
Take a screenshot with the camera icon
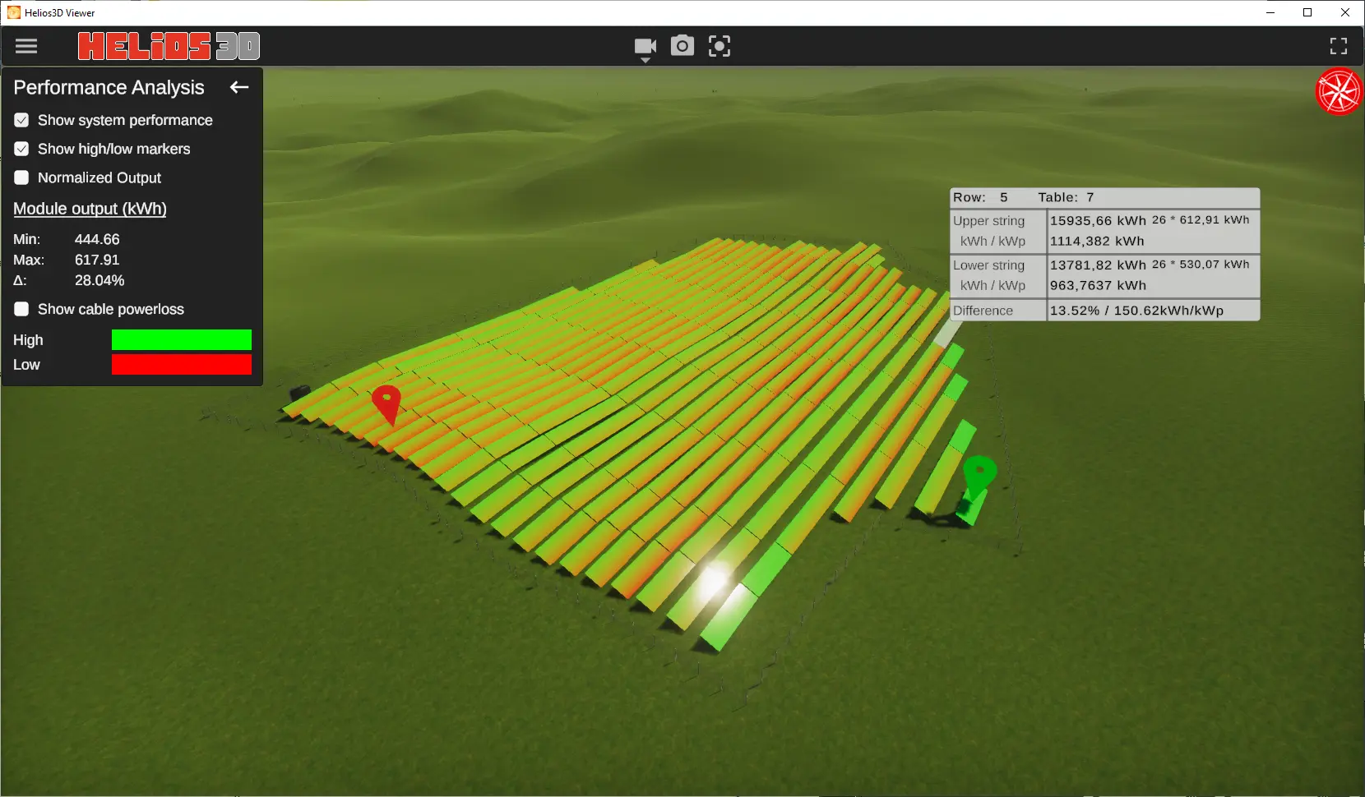point(682,46)
